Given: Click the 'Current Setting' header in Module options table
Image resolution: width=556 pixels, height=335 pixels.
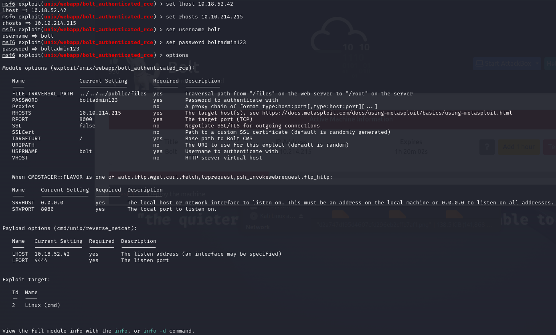Looking at the screenshot, I should point(103,81).
